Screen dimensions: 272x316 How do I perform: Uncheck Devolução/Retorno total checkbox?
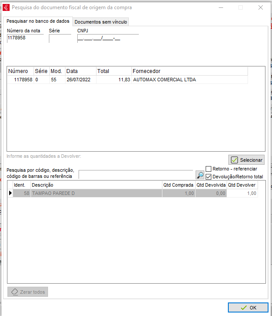[x=209, y=177]
